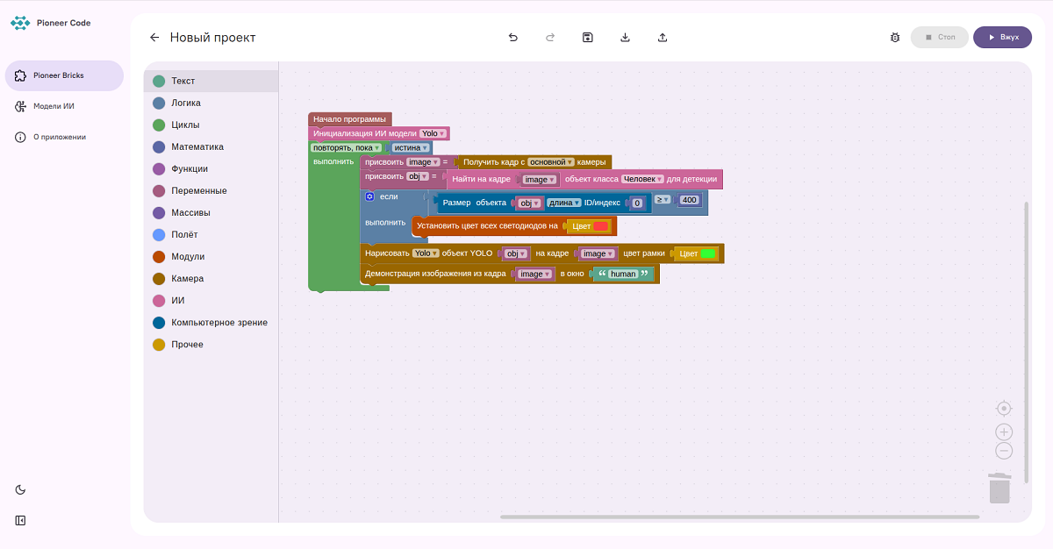Click the red LED color swatch
1053x549 pixels.
click(600, 226)
